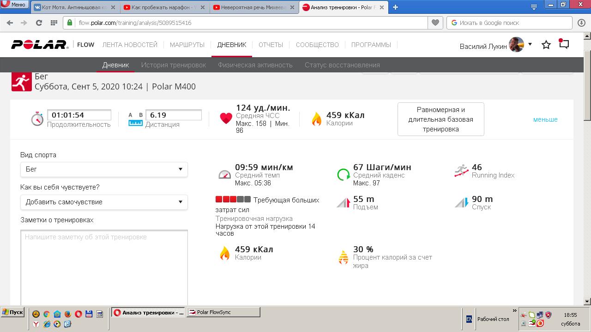Click the red running sport icon
The width and height of the screenshot is (591, 332).
pyautogui.click(x=21, y=82)
